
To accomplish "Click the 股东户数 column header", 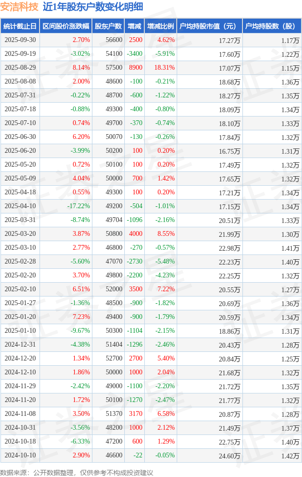I will tap(108, 26).
